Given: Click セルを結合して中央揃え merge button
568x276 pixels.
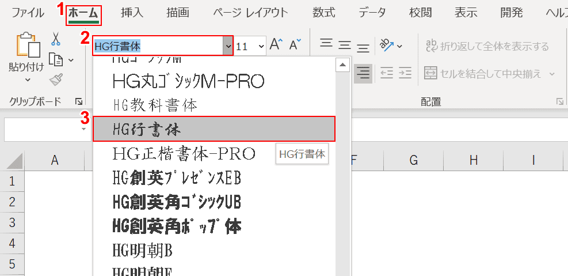Looking at the screenshot, I should click(483, 74).
